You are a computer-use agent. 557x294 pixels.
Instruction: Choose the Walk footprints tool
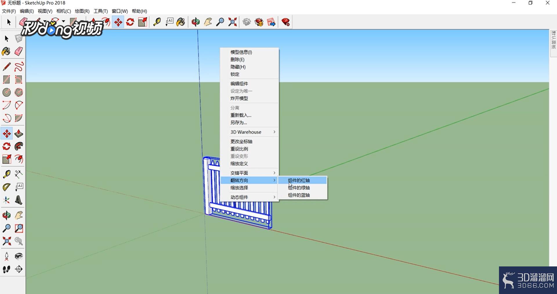(6, 269)
